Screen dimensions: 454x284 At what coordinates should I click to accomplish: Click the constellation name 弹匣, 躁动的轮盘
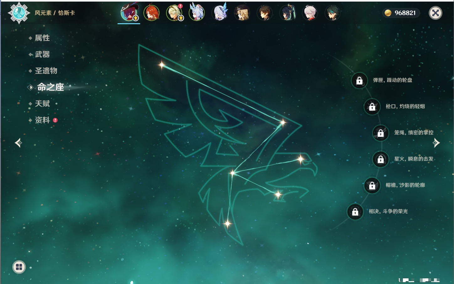(393, 80)
